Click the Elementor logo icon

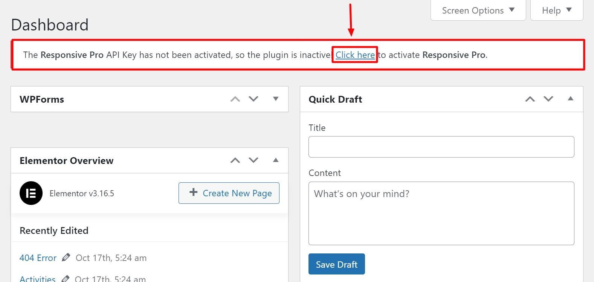click(31, 193)
